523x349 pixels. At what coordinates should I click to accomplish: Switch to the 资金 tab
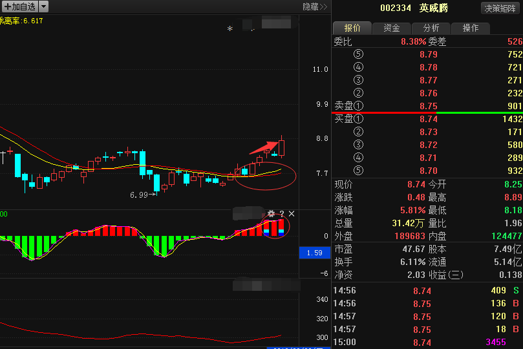(x=392, y=28)
